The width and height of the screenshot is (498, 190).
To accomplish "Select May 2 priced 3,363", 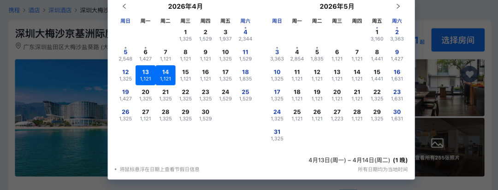I will point(397,35).
